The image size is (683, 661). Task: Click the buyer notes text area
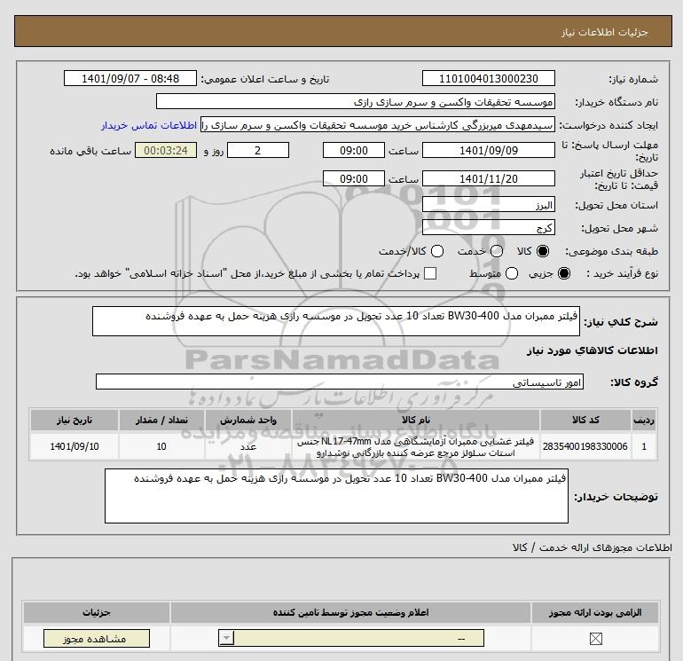[x=336, y=496]
